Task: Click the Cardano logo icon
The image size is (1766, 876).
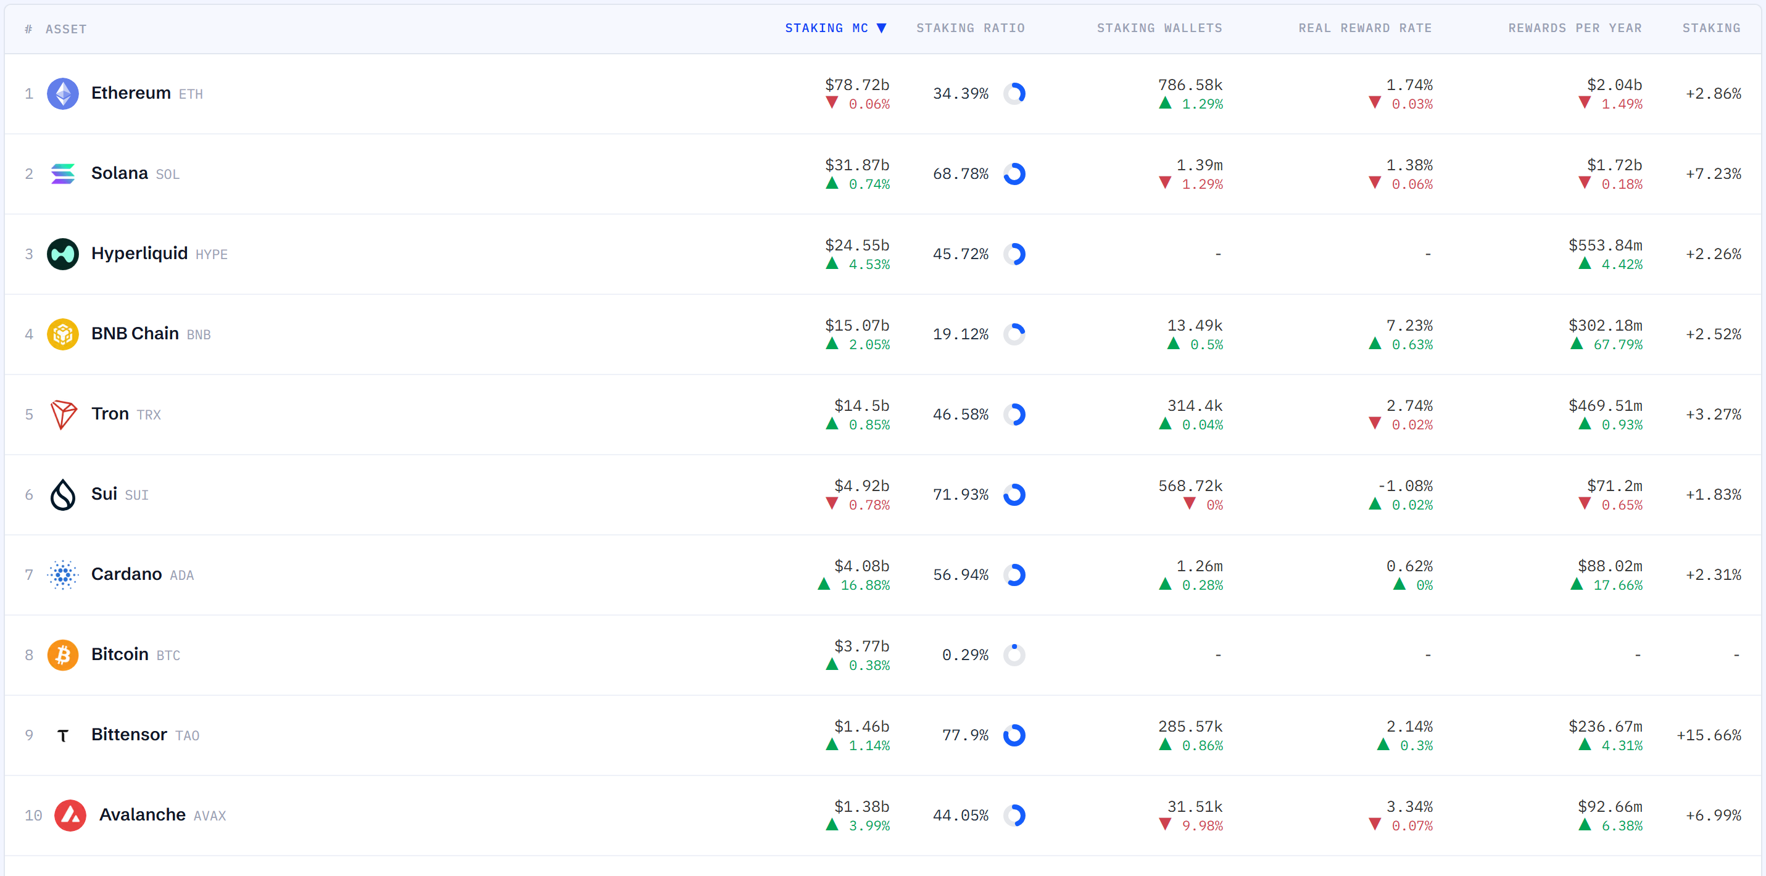Action: click(62, 574)
